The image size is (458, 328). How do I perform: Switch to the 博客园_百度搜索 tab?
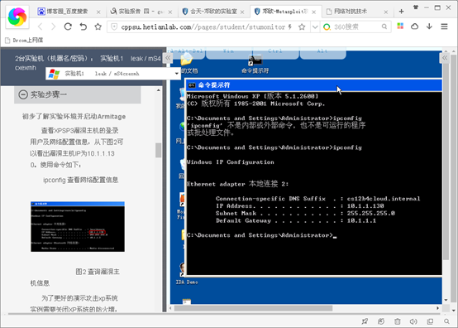tap(68, 12)
